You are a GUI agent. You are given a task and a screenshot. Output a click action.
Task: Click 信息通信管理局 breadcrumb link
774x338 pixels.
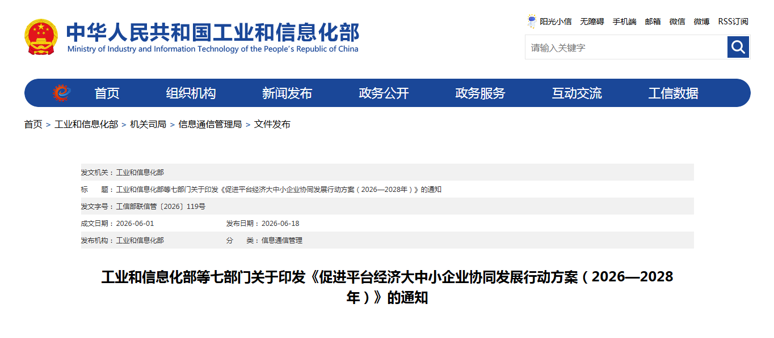point(210,124)
